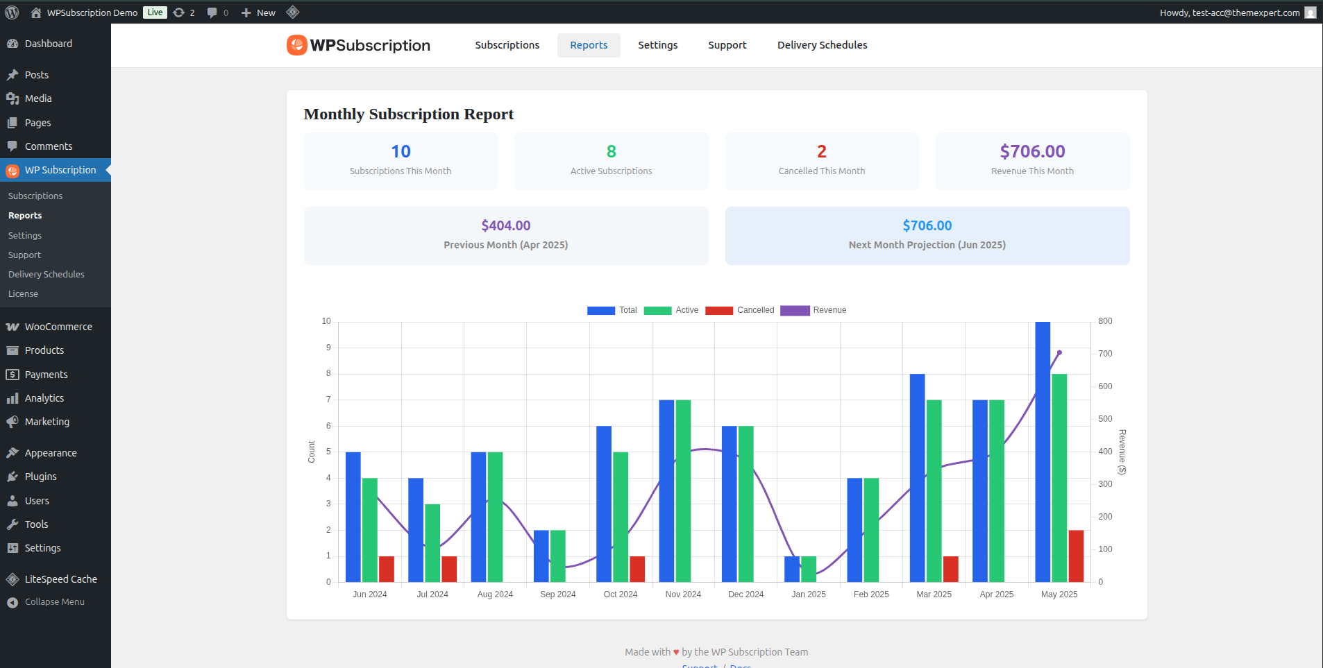Select the Reports tab in header
Screen dimensions: 1323x668
pyautogui.click(x=589, y=45)
